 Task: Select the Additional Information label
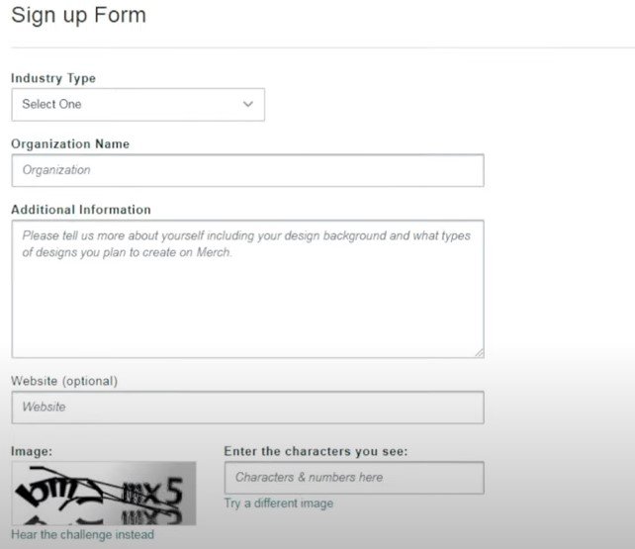81,210
